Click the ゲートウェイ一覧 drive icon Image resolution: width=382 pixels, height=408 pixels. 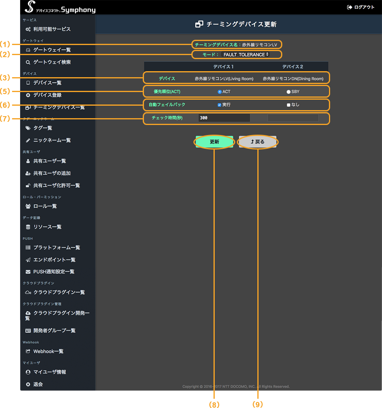tap(28, 50)
